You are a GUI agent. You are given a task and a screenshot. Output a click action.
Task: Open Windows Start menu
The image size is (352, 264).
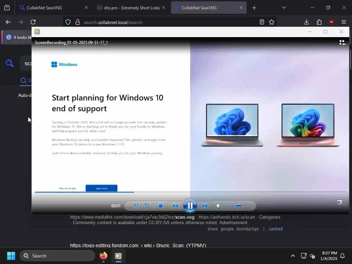(11, 256)
